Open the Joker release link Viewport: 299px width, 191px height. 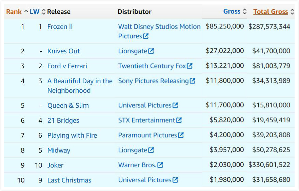coord(55,166)
